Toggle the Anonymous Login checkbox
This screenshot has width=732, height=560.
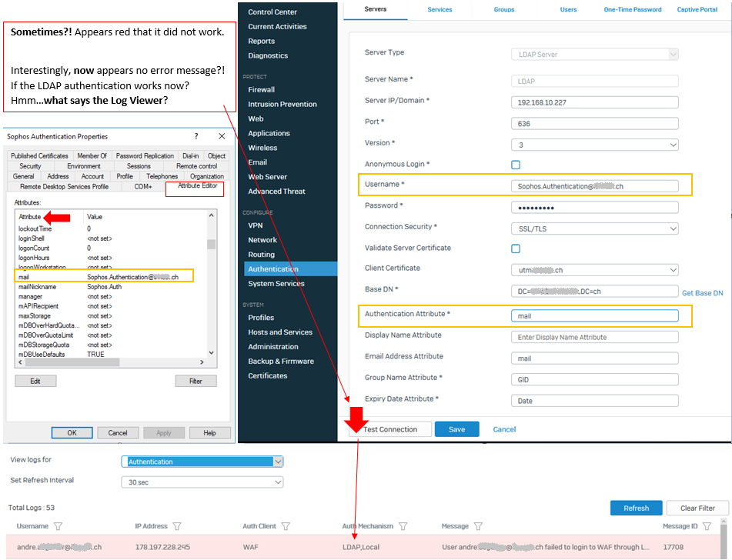coord(516,165)
